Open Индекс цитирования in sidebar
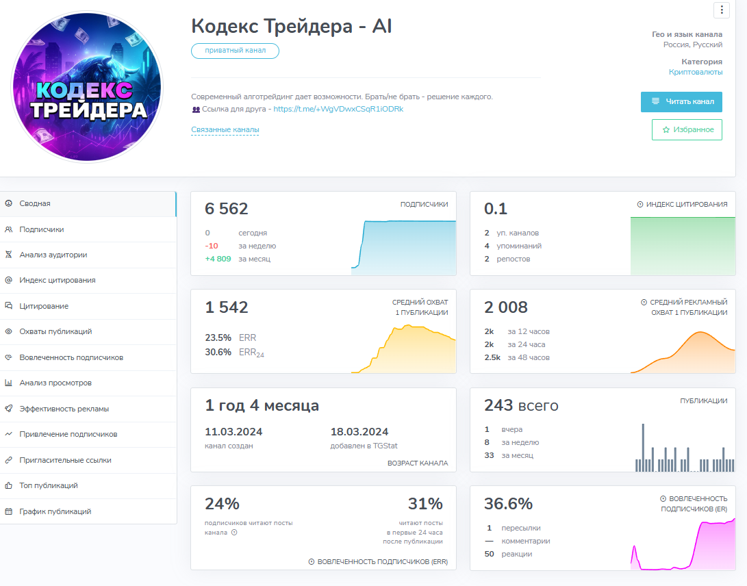Image resolution: width=747 pixels, height=586 pixels. (x=88, y=281)
